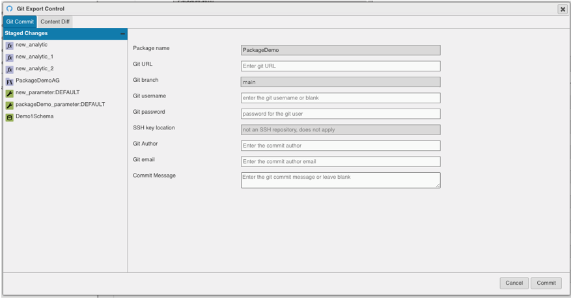This screenshot has height=299, width=571.
Task: Switch to the Git Commit tab
Action: 20,22
